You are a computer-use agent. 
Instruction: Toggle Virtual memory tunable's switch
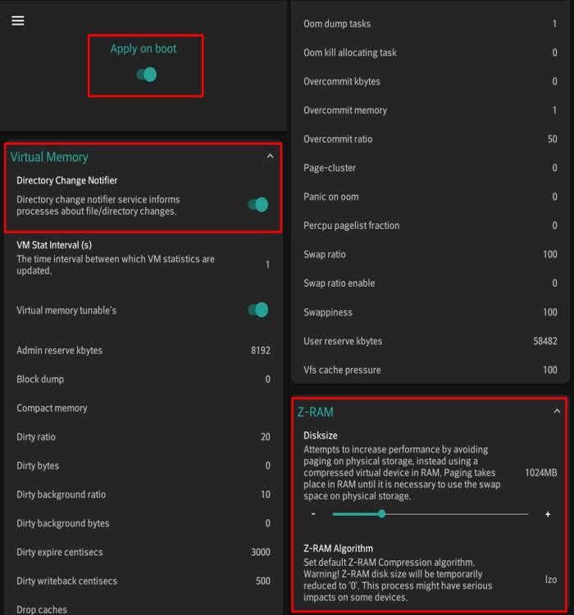pyautogui.click(x=258, y=310)
